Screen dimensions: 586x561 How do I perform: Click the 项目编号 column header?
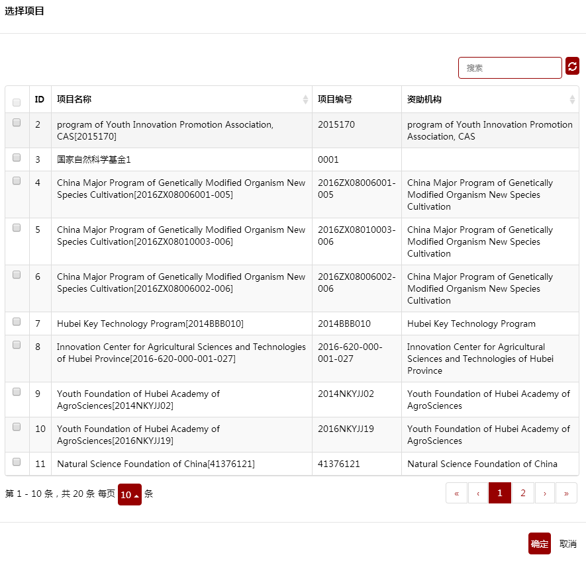[x=335, y=99]
